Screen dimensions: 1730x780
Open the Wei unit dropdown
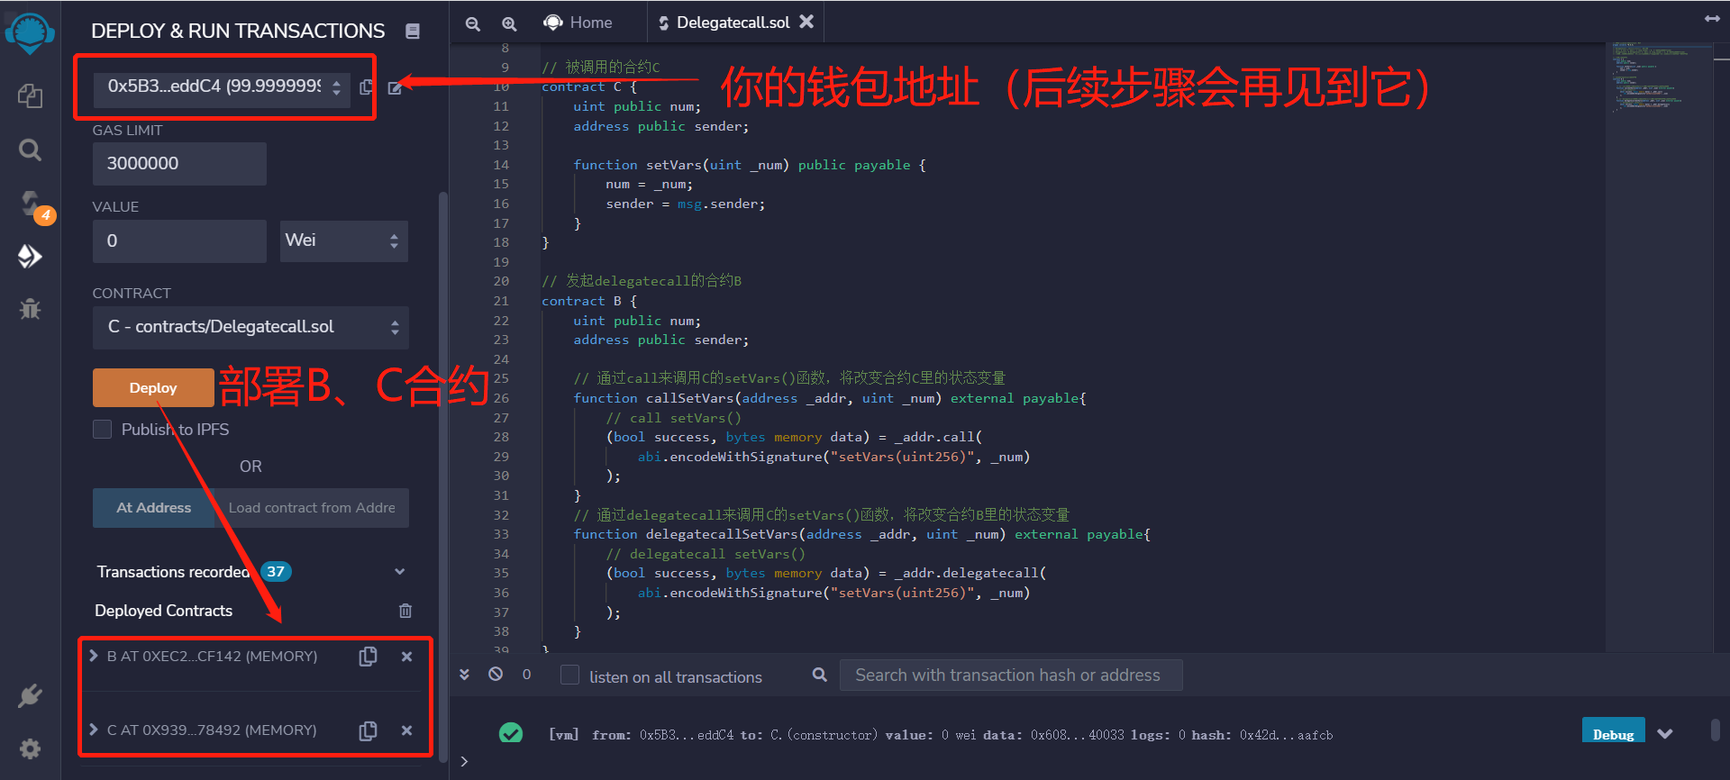tap(343, 240)
